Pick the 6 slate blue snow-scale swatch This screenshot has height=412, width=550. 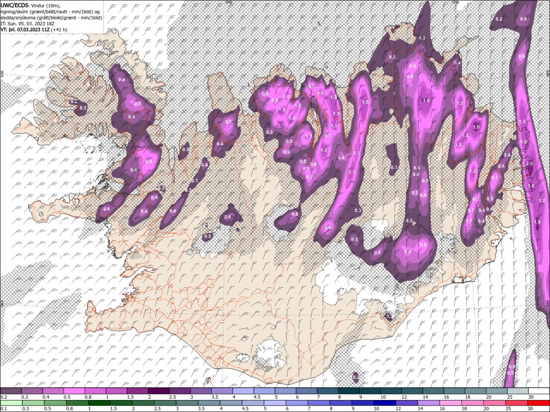click(306, 391)
